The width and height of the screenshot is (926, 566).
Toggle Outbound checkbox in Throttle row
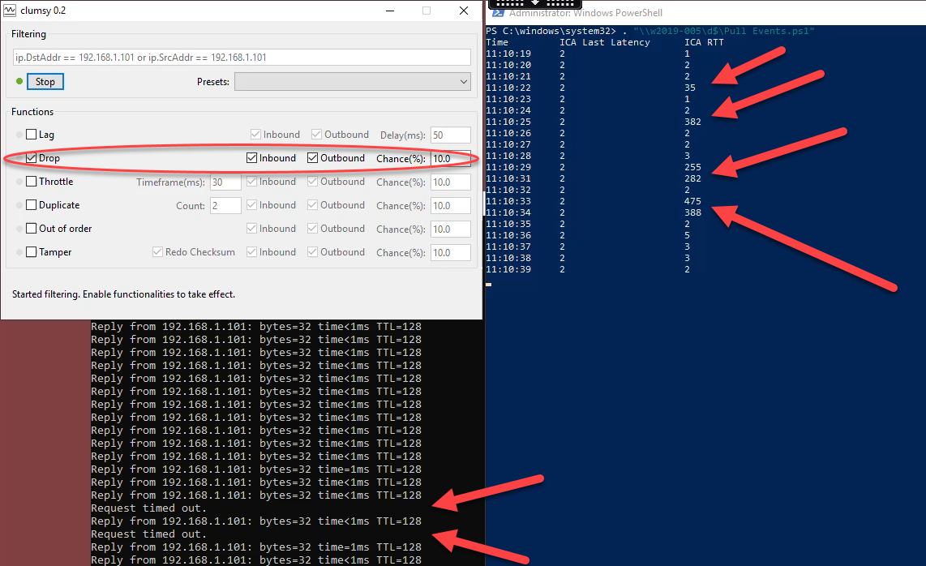[312, 182]
